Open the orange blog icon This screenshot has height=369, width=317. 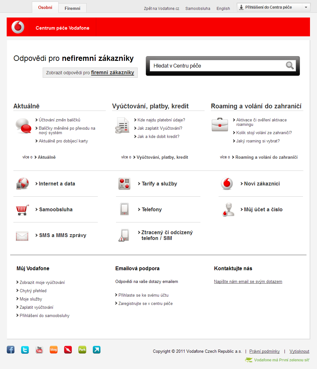54,350
